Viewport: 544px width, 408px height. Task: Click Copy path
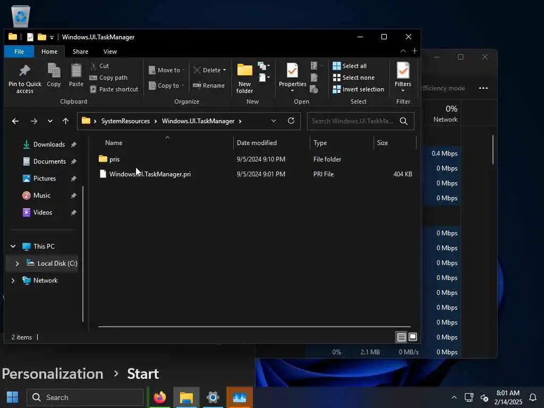[x=108, y=78]
